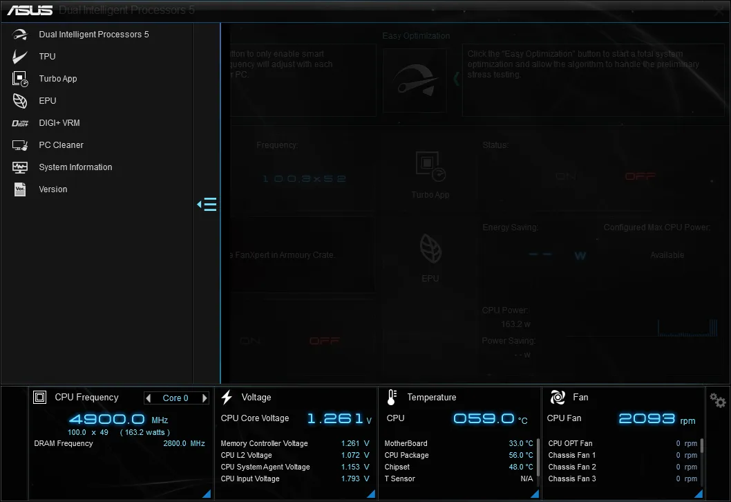Select EPU menu entry

click(48, 101)
